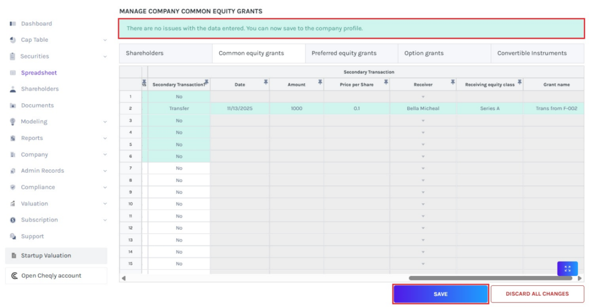Click the fullscreen expand icon button
589x307 pixels.
[x=567, y=269]
